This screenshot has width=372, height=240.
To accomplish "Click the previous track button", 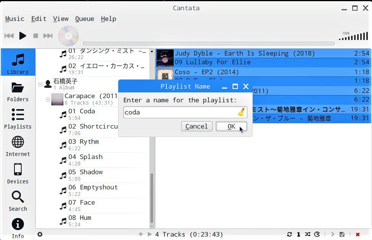I will [x=9, y=36].
